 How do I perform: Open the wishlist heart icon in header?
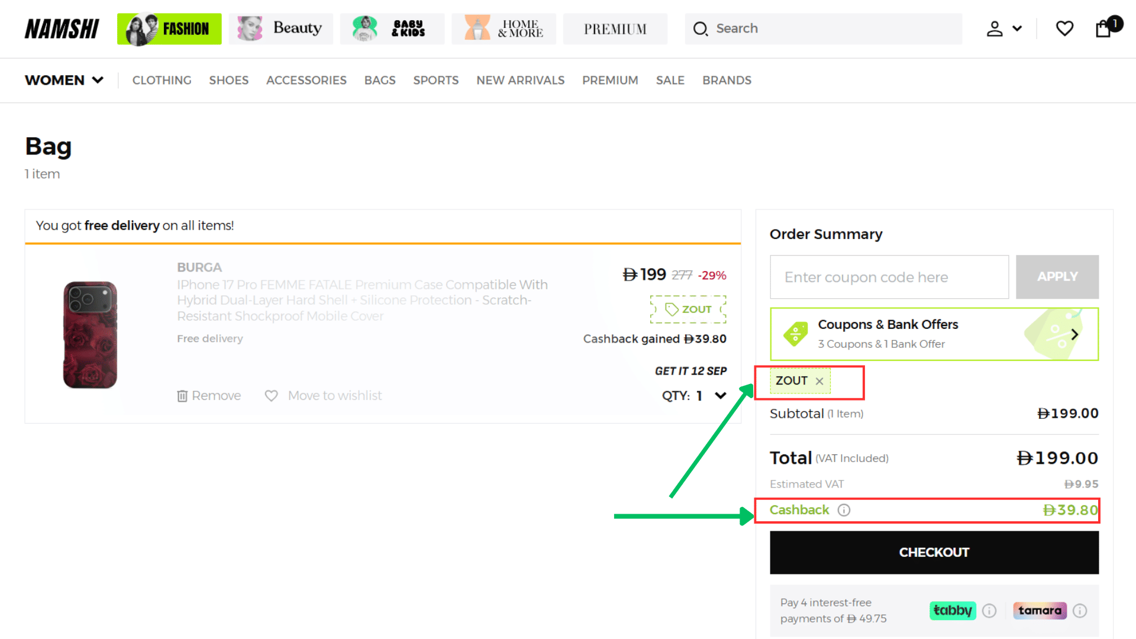pos(1064,28)
